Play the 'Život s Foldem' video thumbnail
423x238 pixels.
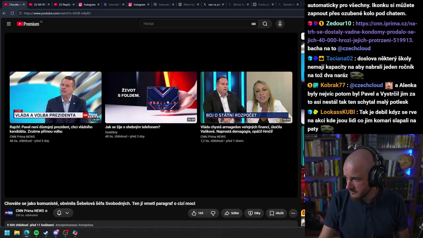pos(151,98)
